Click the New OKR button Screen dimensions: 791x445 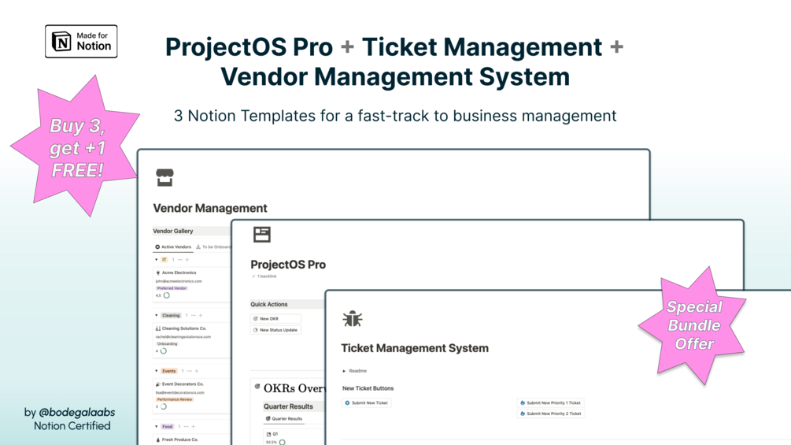[x=275, y=319]
